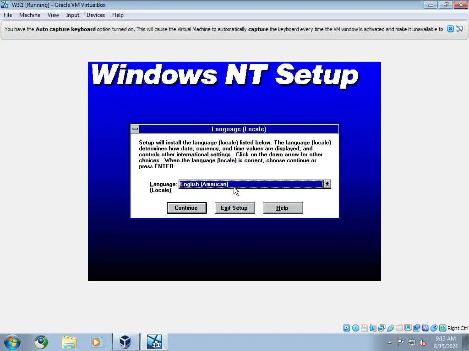
Task: Click the network tray icon
Action: pyautogui.click(x=412, y=342)
